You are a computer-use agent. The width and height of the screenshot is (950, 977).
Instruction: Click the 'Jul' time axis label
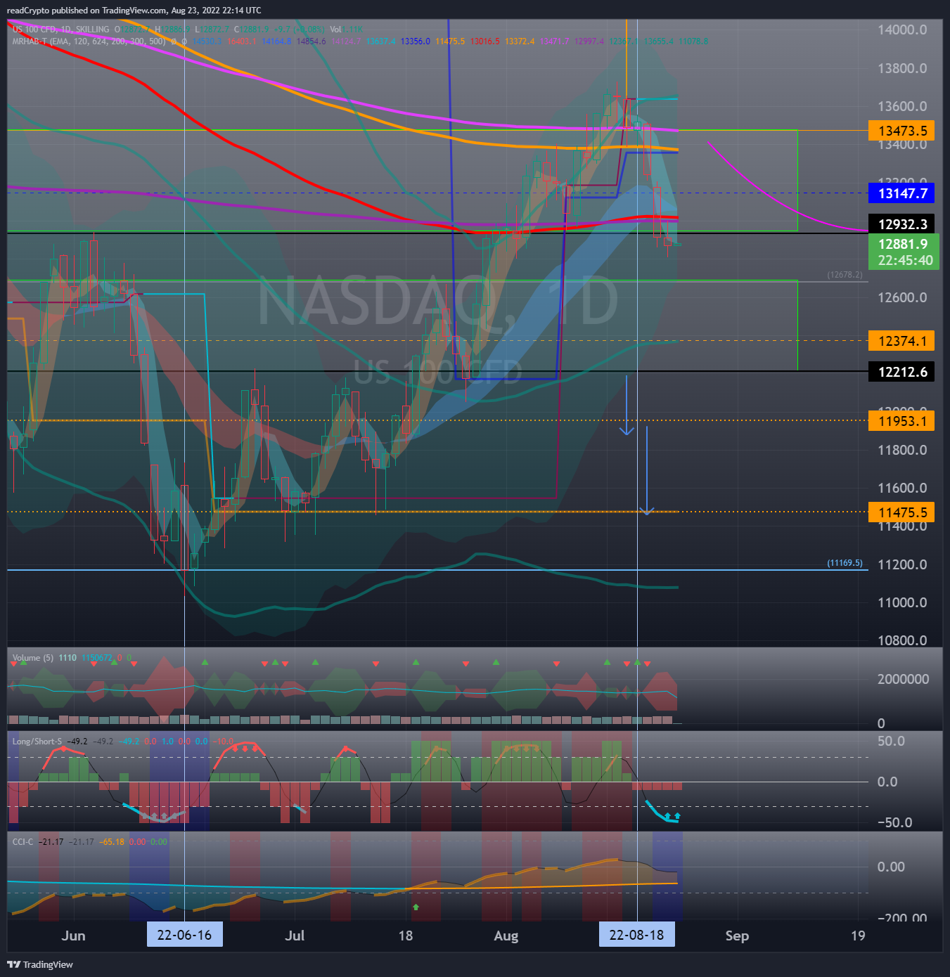click(x=295, y=936)
